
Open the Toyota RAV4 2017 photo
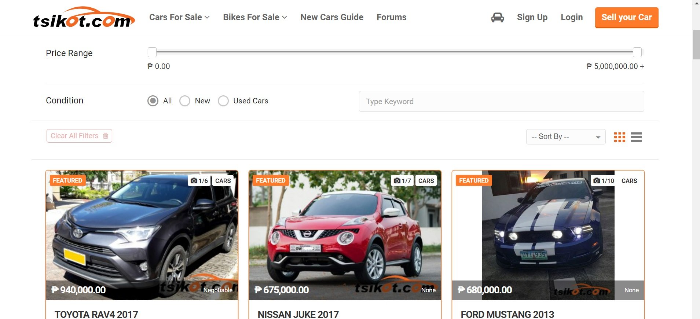point(142,235)
